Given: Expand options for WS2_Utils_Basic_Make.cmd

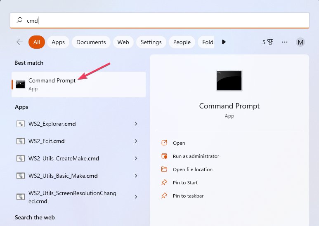Looking at the screenshot, I should point(136,176).
